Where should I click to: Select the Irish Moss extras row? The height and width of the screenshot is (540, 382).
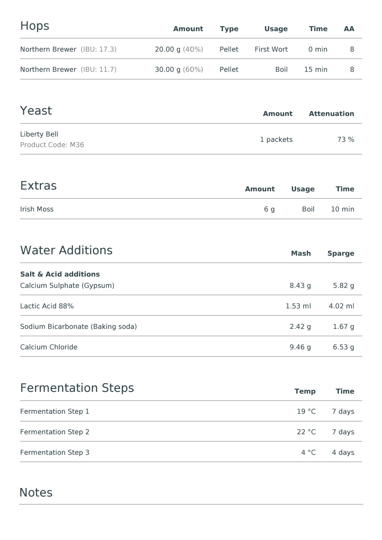coord(191,209)
